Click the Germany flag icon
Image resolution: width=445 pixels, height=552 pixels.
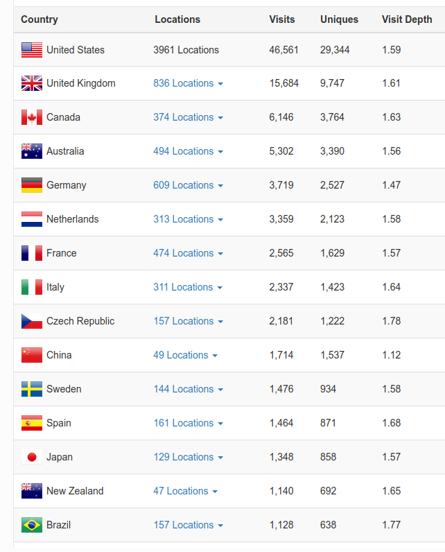(x=32, y=186)
